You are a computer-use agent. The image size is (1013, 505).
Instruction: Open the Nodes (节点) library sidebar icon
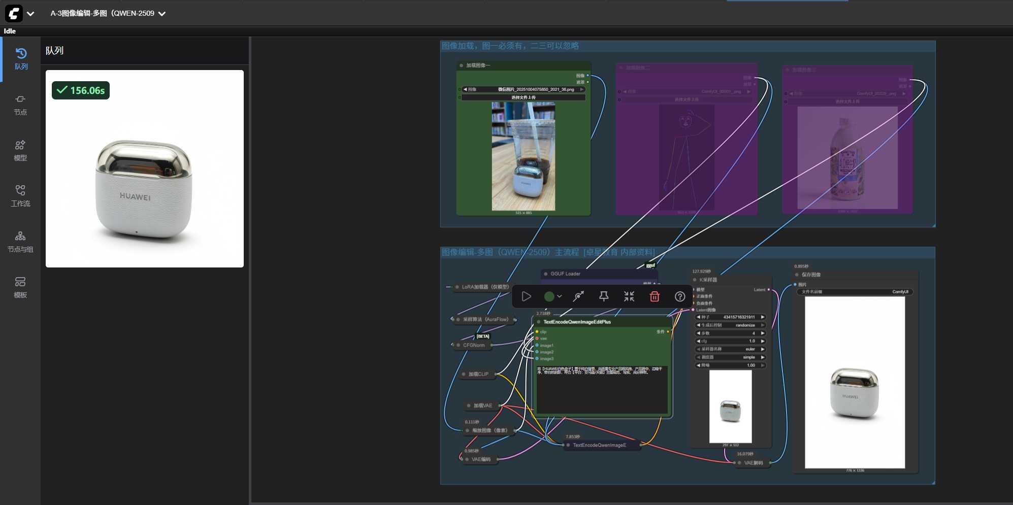coord(20,105)
